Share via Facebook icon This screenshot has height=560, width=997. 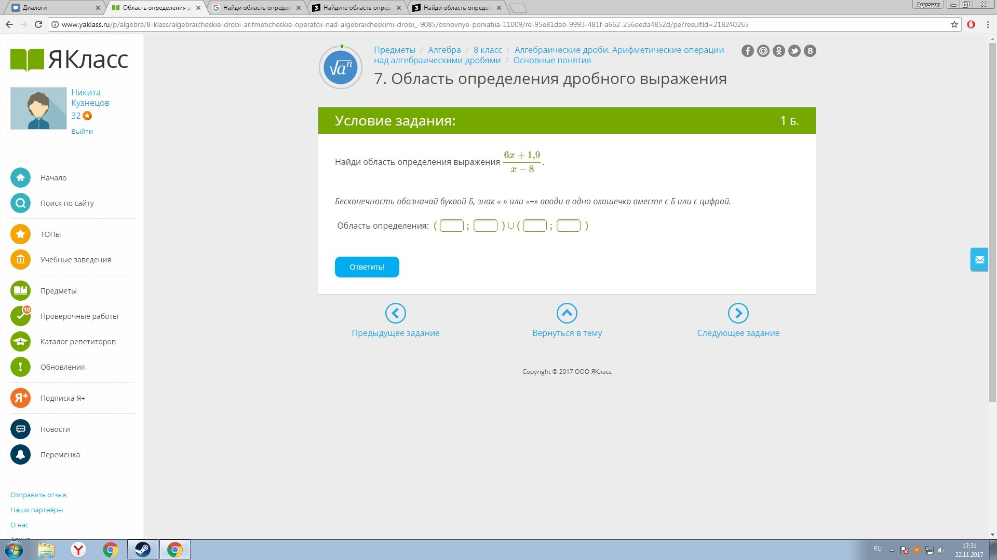[x=747, y=51]
